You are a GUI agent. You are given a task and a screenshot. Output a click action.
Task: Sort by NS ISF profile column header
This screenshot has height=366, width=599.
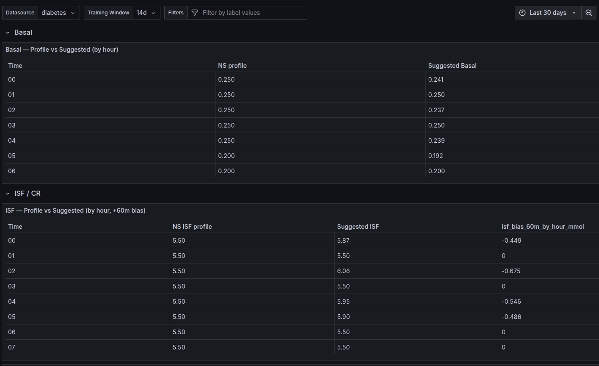[192, 227]
